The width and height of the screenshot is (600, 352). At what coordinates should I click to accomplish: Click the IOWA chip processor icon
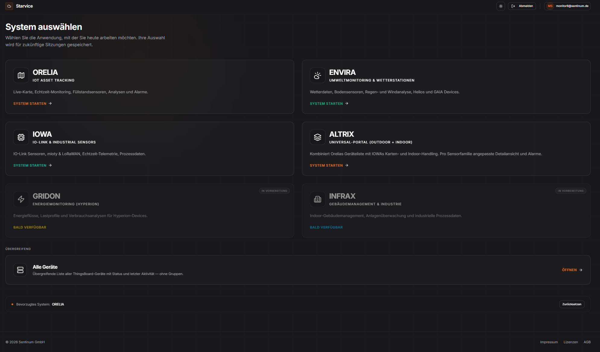[x=21, y=137]
